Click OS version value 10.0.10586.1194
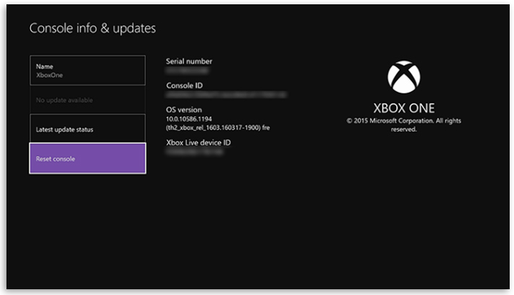514x295 pixels. [189, 119]
